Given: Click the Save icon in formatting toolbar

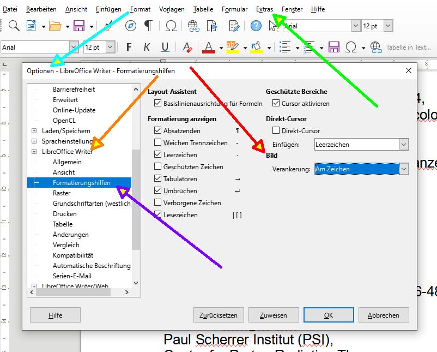Looking at the screenshot, I should point(333,47).
